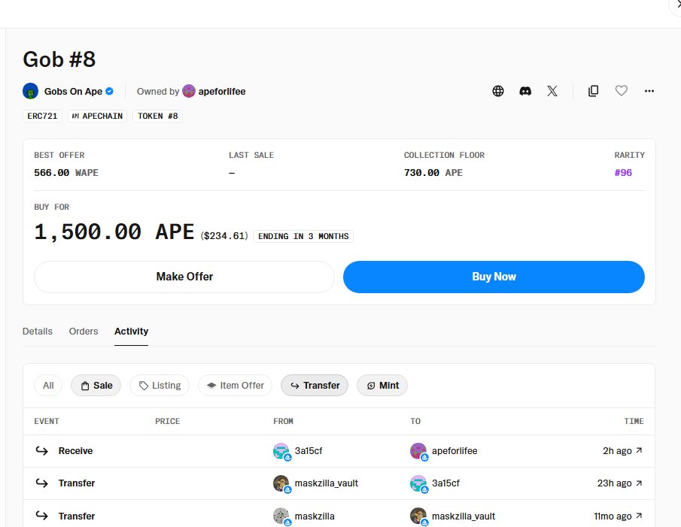Click the copy icon beside the heart
The width and height of the screenshot is (681, 527).
[x=593, y=91]
